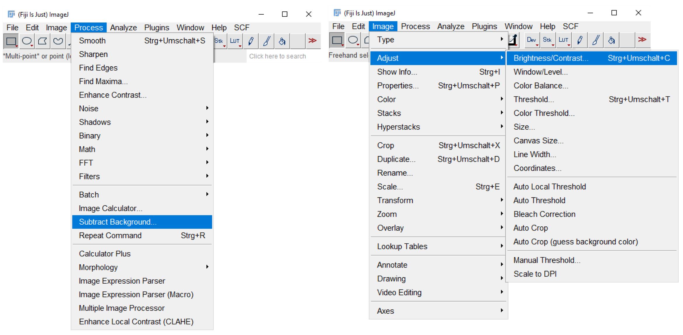Screen dimensions: 683x335
Task: Open Help menu in Image-menu window
Action: [x=547, y=26]
